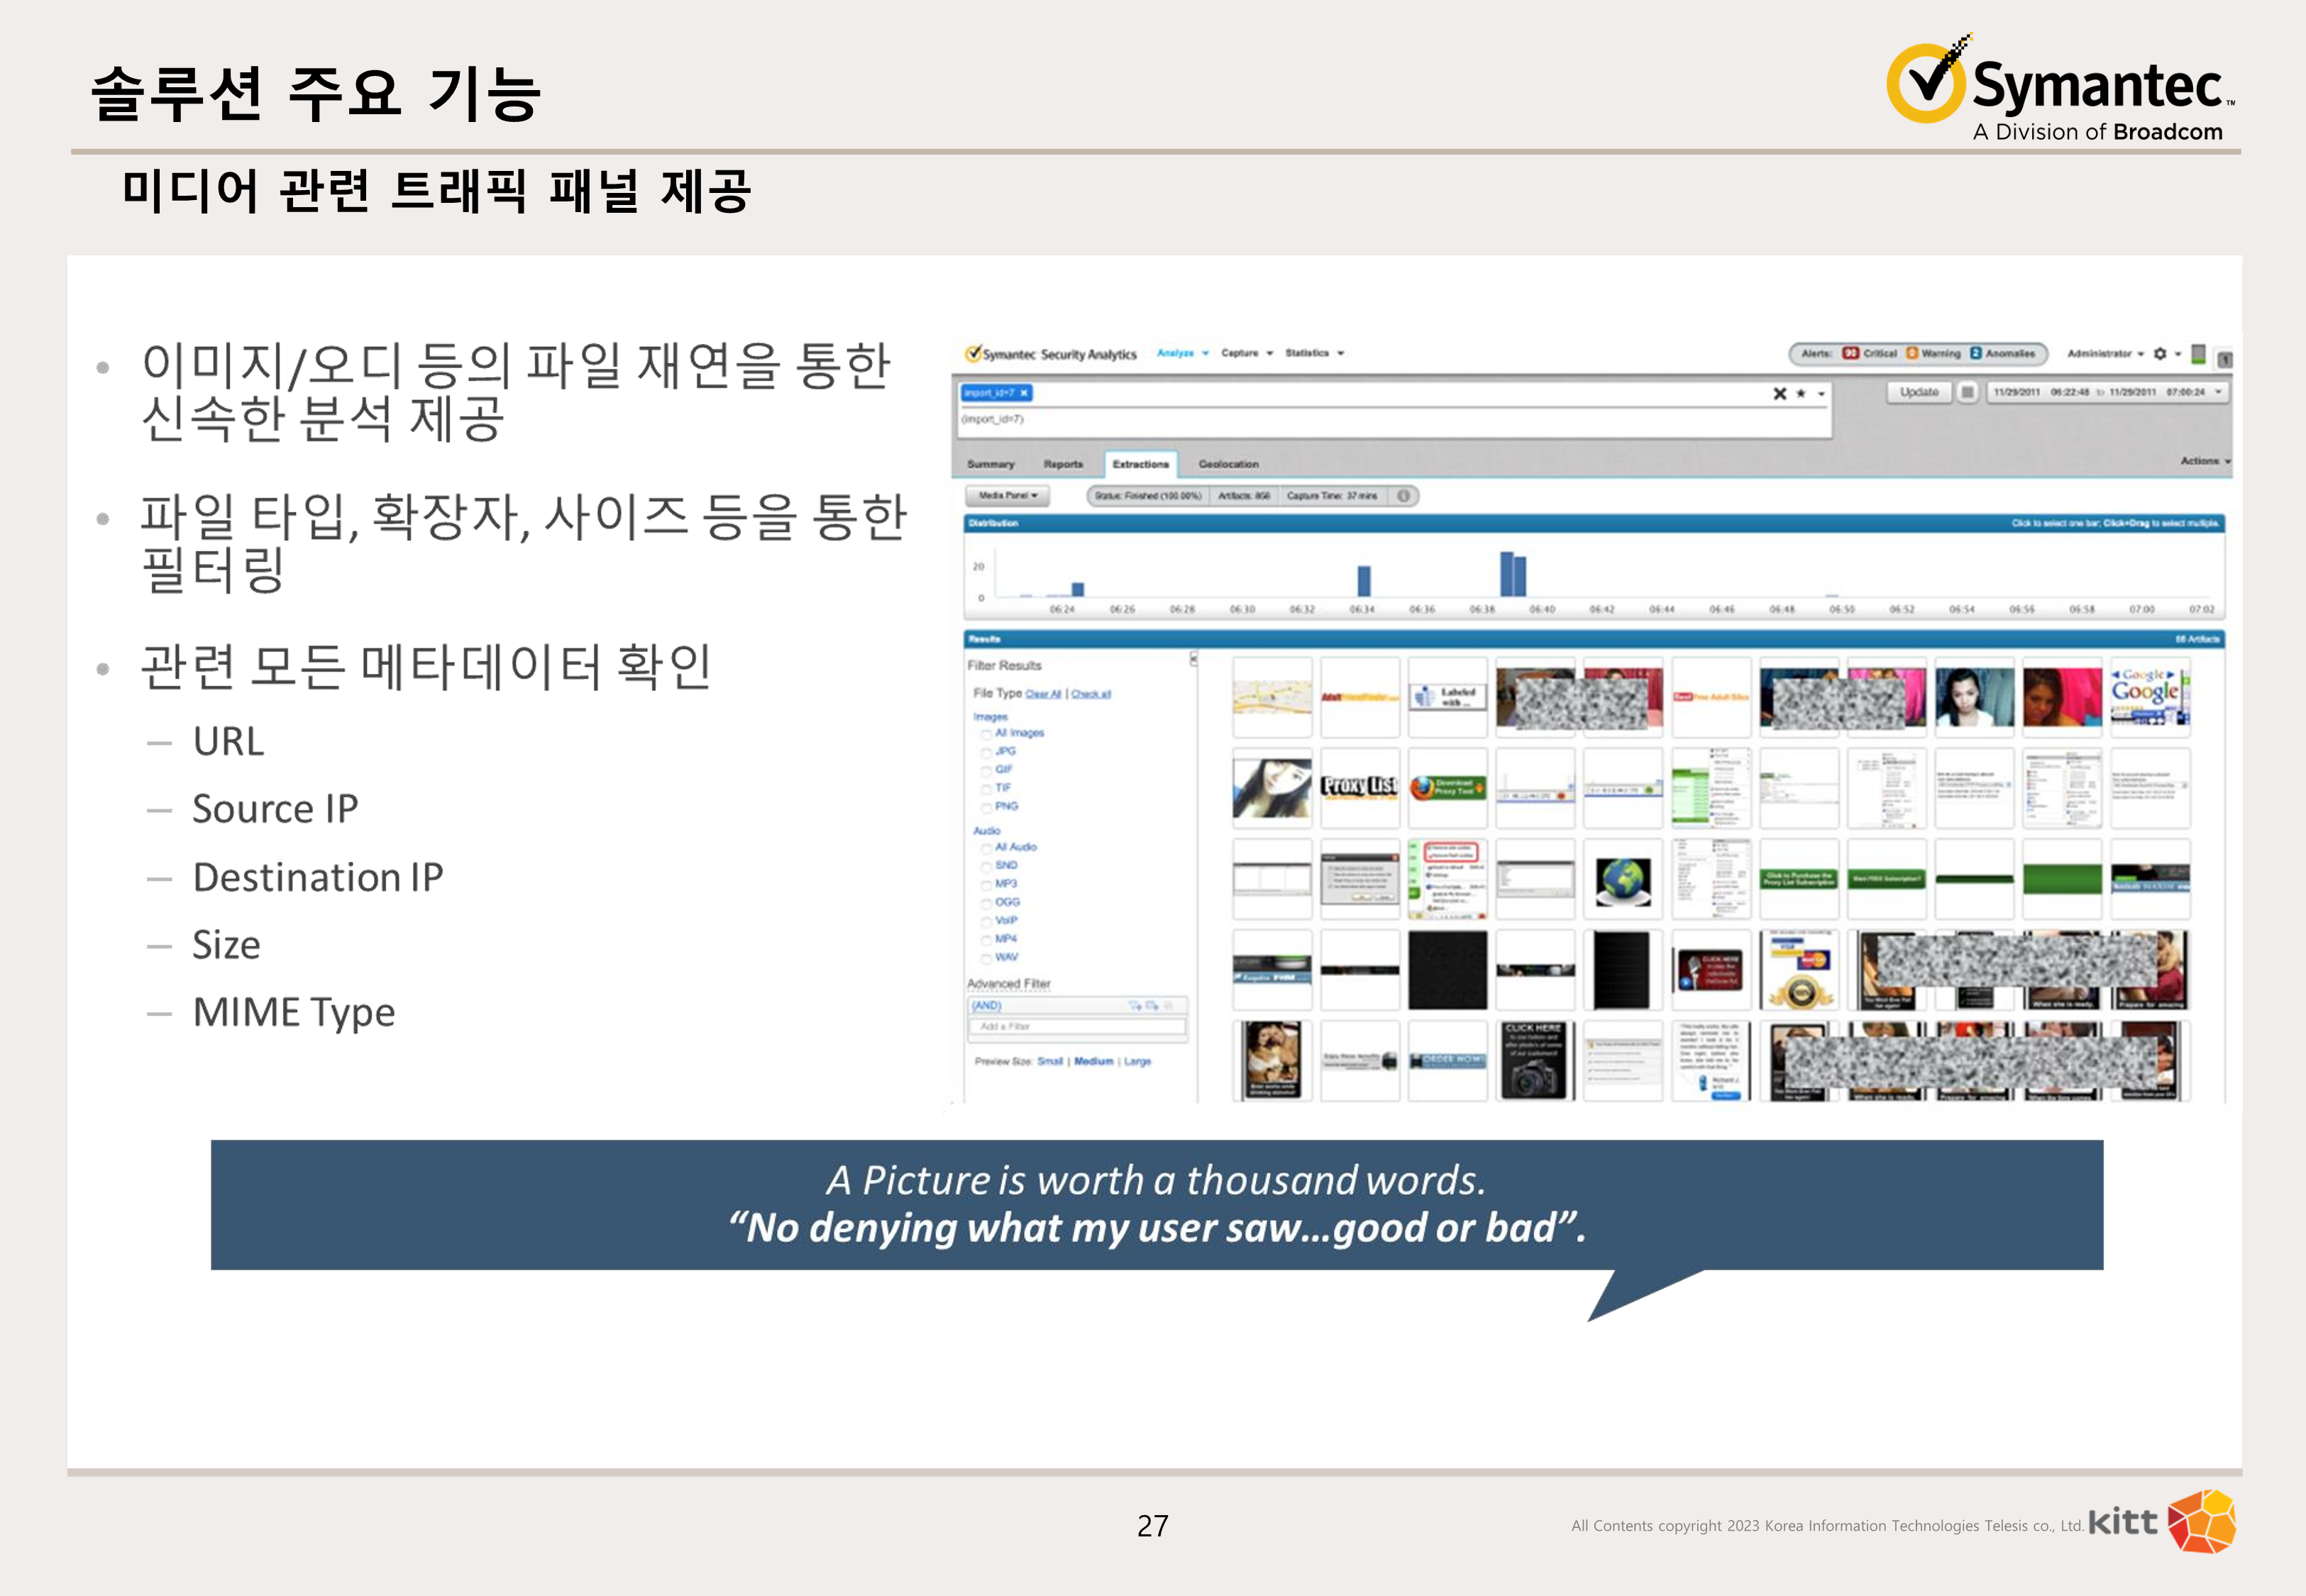Image resolution: width=2306 pixels, height=1596 pixels.
Task: Enable the MP3 audio filter
Action: 986,884
